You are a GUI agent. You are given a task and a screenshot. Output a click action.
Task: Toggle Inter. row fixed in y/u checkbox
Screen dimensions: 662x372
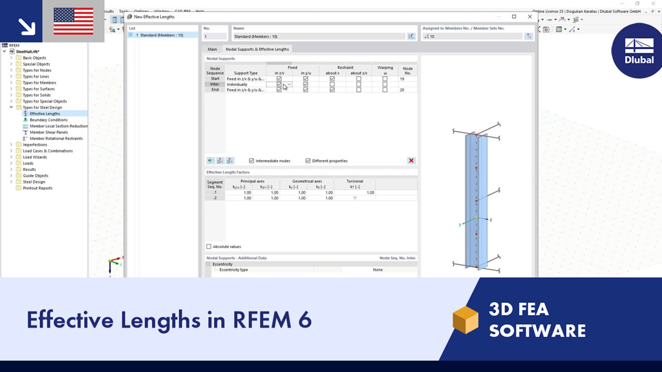pyautogui.click(x=306, y=85)
